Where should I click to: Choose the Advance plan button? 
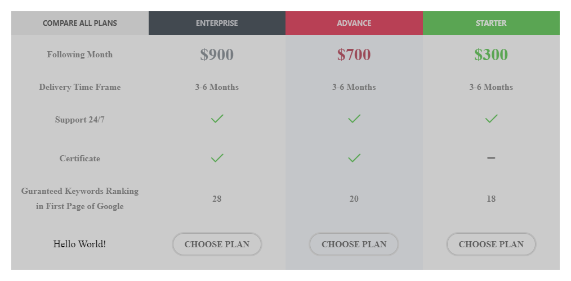354,244
